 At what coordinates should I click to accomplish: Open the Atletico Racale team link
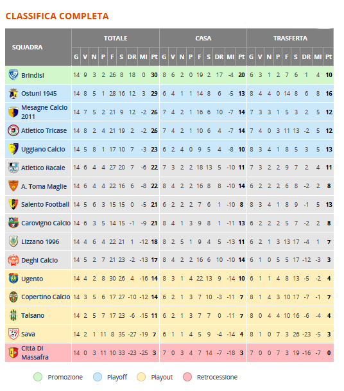(x=43, y=168)
